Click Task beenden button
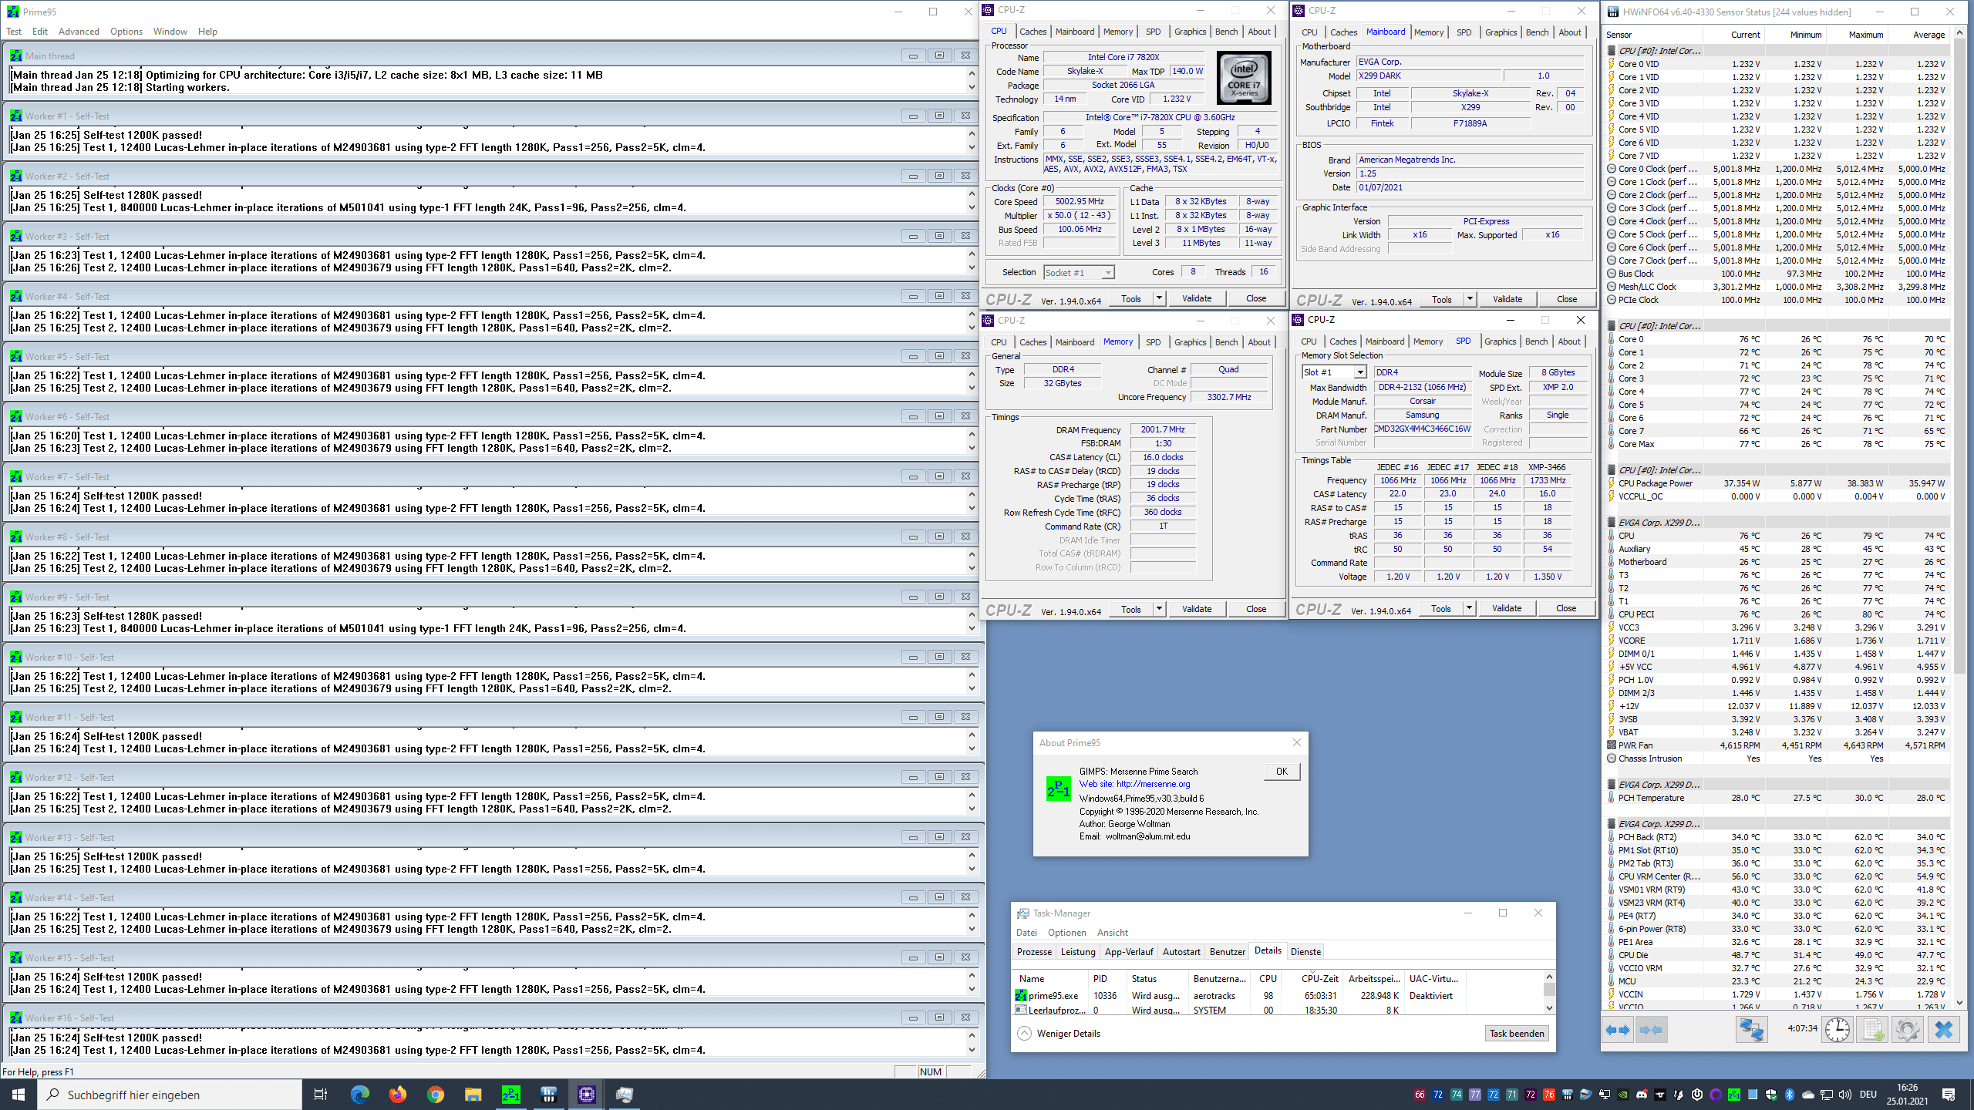The image size is (1974, 1110). tap(1517, 1034)
